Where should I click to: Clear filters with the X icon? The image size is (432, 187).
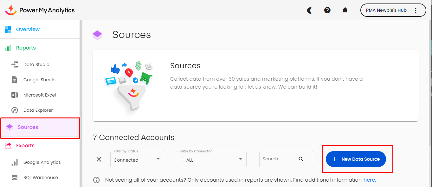pyautogui.click(x=99, y=159)
